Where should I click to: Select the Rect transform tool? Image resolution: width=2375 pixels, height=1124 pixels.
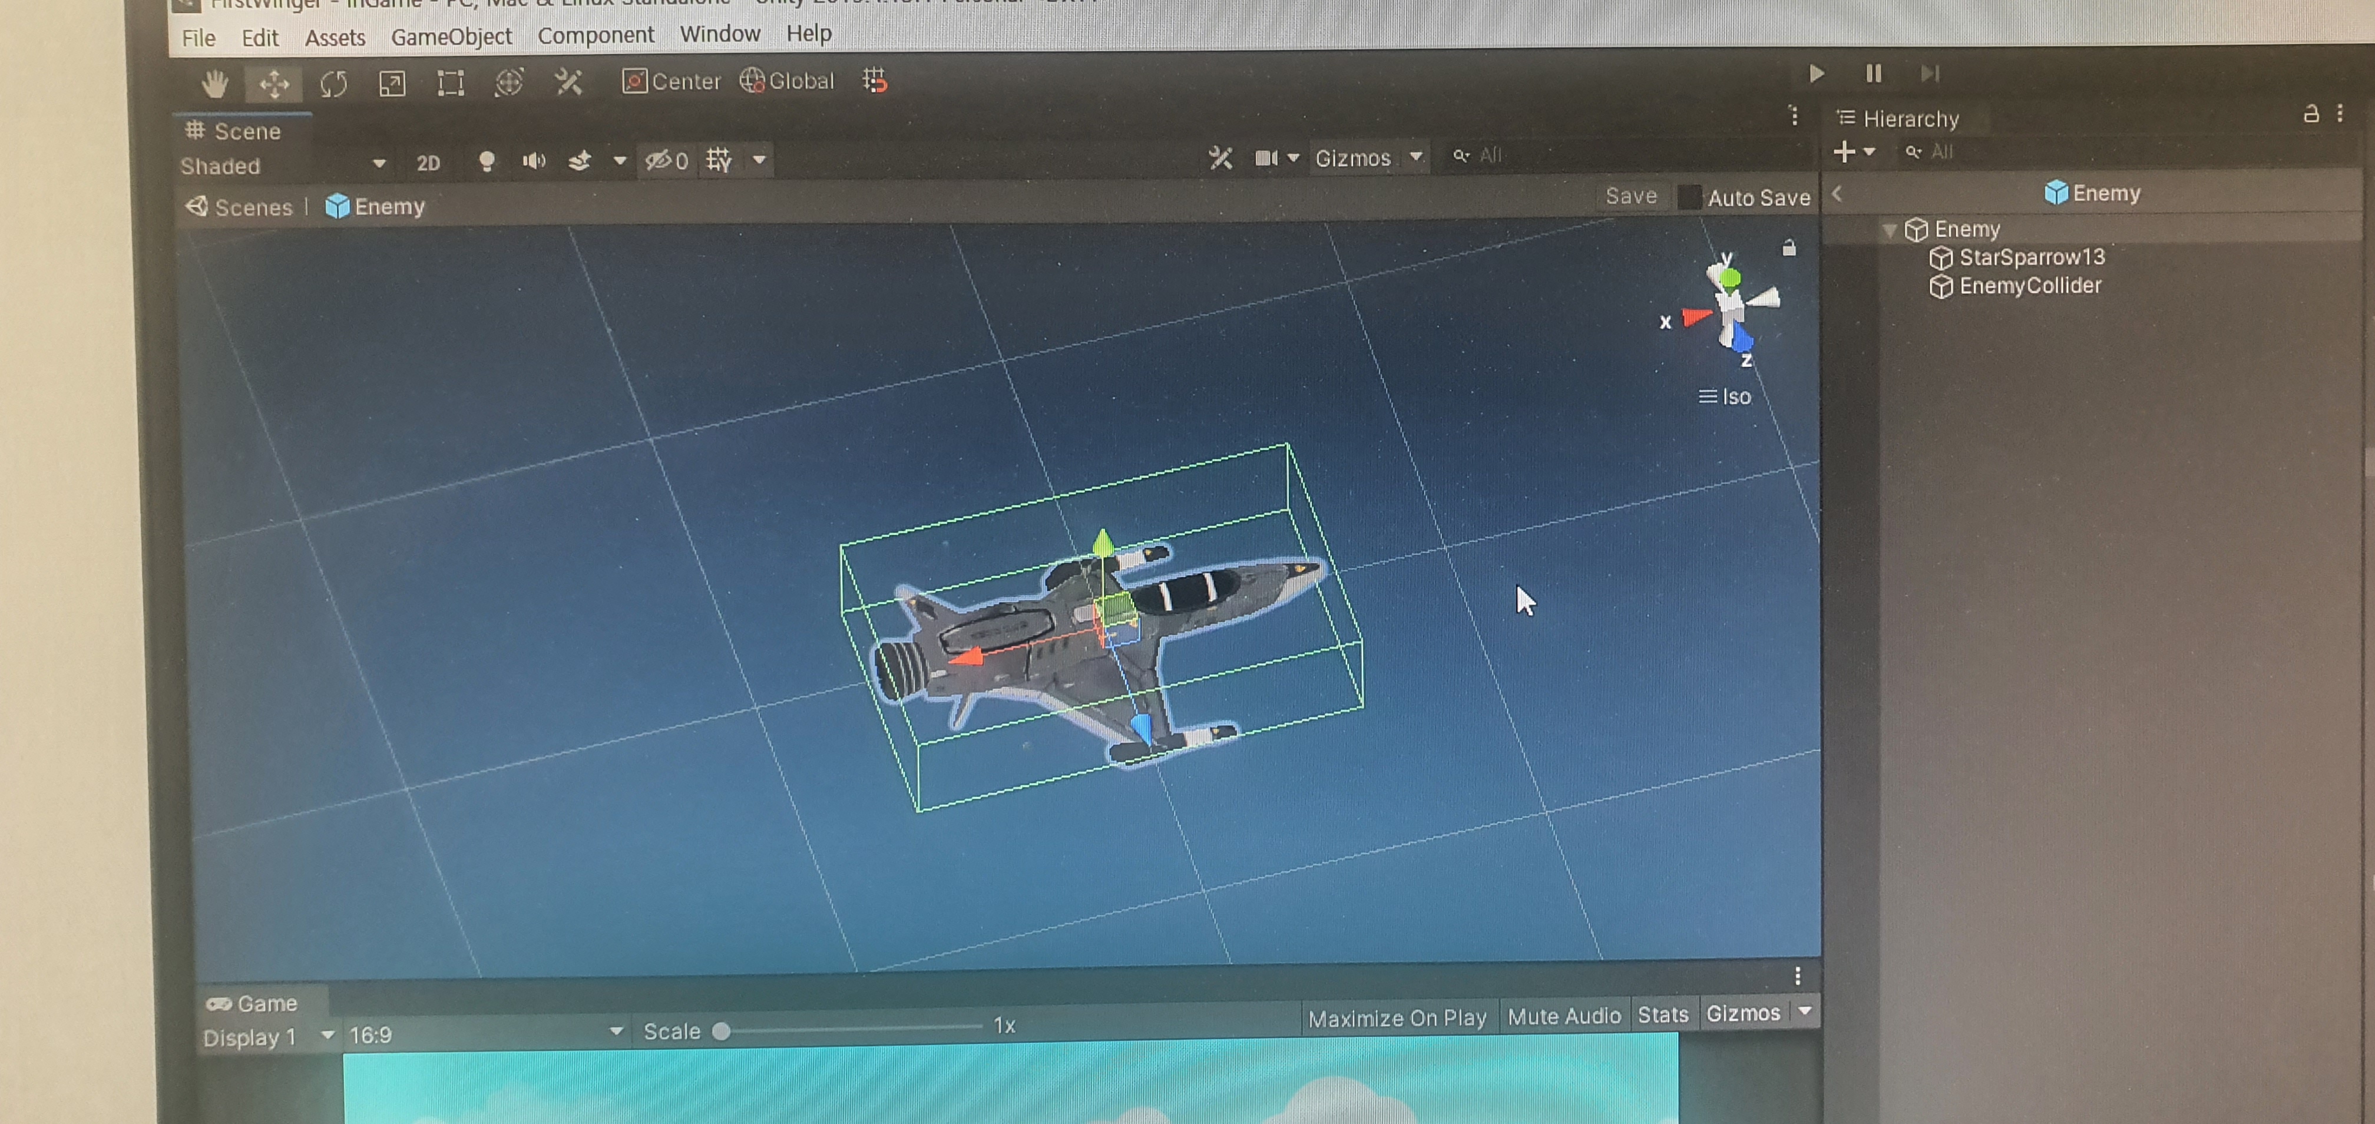(450, 84)
